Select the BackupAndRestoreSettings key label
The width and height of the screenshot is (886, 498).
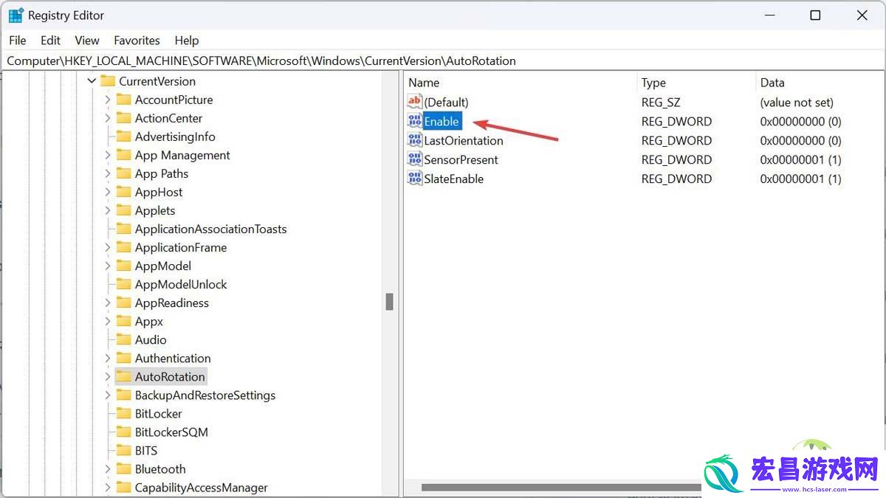tap(205, 395)
